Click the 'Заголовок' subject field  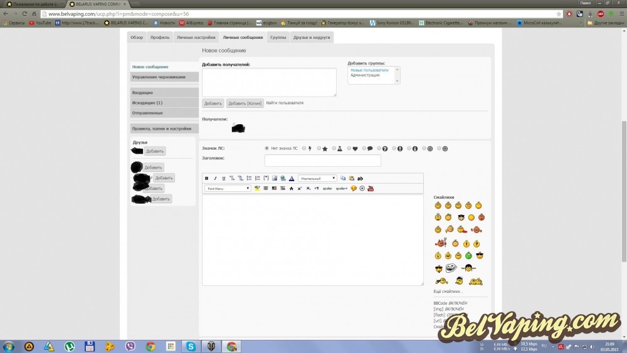(323, 161)
